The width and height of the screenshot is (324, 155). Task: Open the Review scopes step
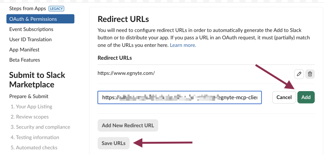(29, 117)
